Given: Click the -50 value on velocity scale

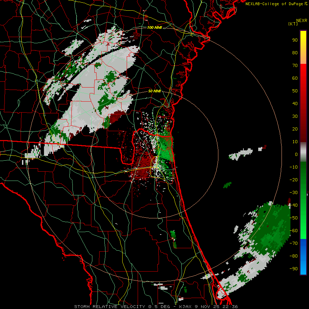Looking at the screenshot, I should coord(294,218).
